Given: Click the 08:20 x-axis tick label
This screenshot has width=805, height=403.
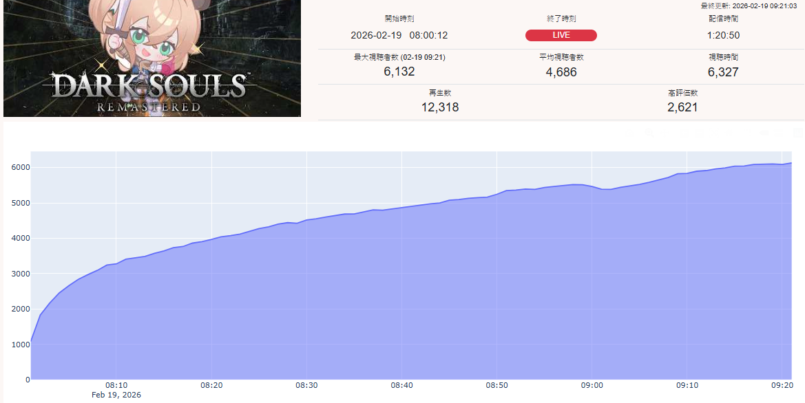Looking at the screenshot, I should 211,385.
